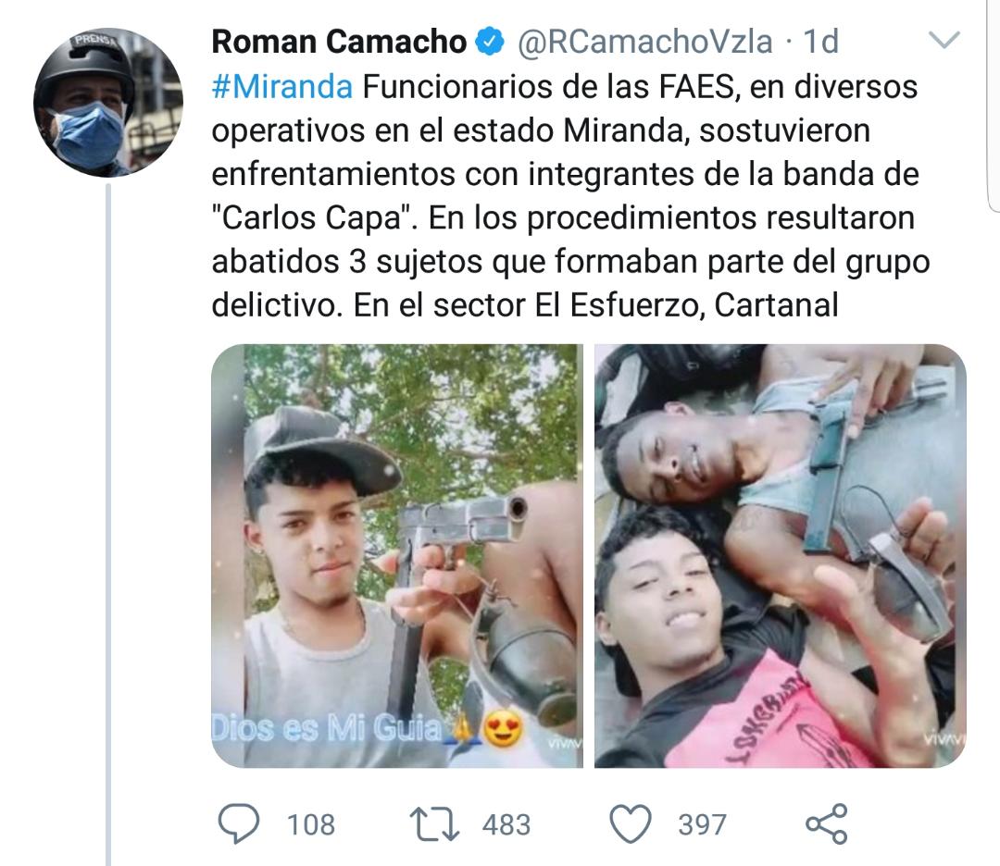
Task: View the left photo with the cap
Action: pos(396,556)
